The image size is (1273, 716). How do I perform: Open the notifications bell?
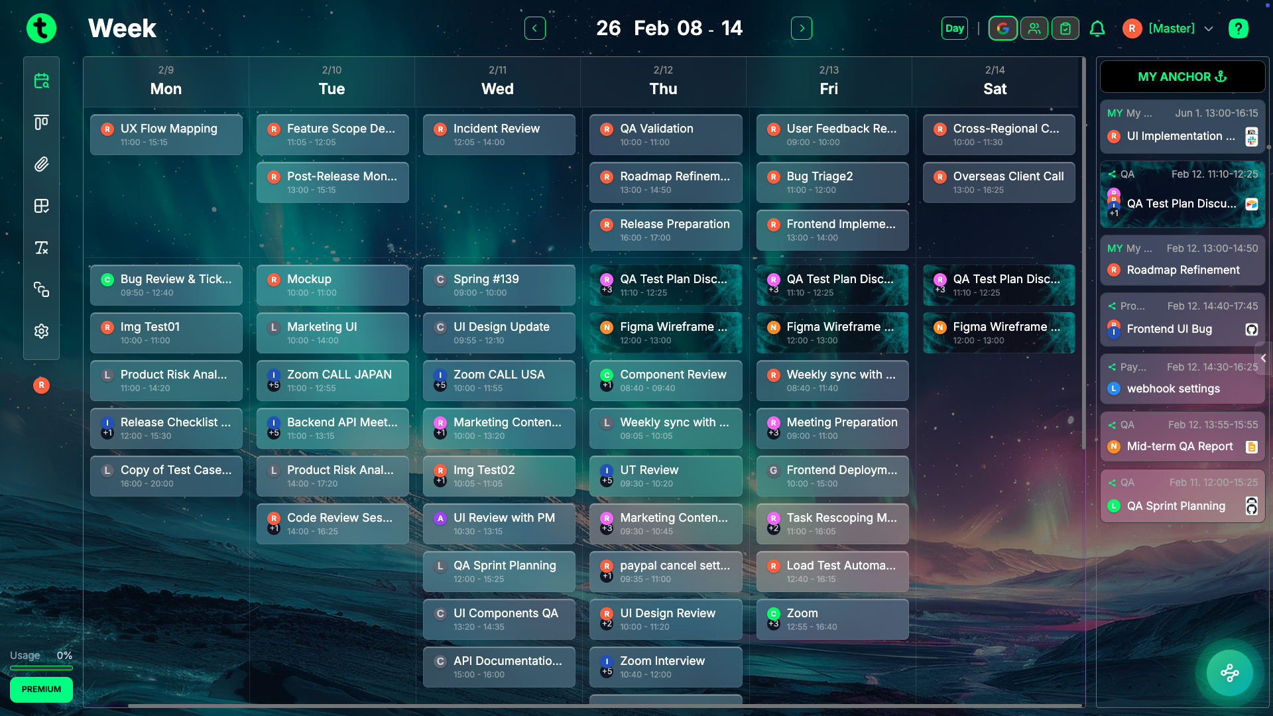click(1097, 28)
